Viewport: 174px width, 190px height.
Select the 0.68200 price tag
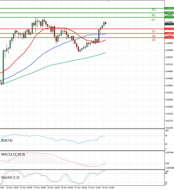[x=169, y=13]
